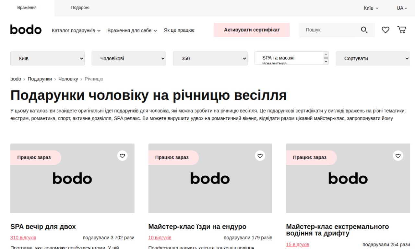Open the Сортувати sorting dropdown
Viewport: 415px width, 249px height.
point(373,58)
